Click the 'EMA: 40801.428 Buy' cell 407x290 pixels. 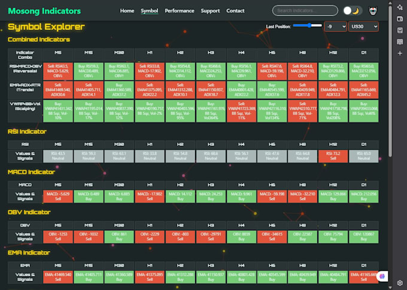pos(241,277)
